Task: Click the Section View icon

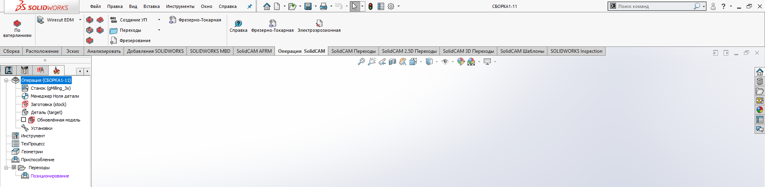Action: (x=392, y=62)
